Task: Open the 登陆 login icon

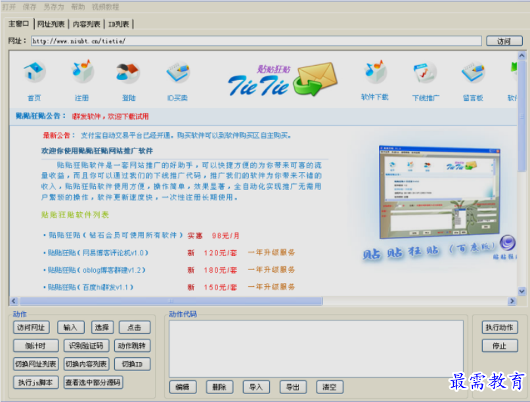Action: click(128, 73)
